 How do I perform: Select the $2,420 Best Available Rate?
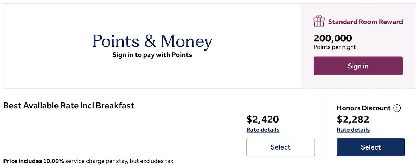280,147
